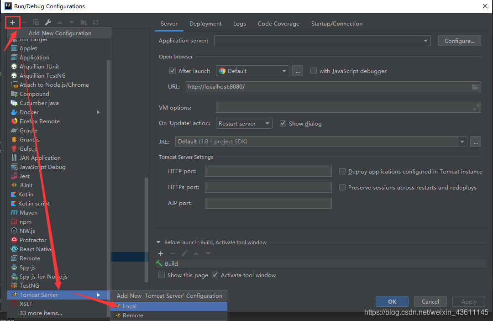Toggle the Show dialog checkbox
The width and height of the screenshot is (493, 321).
click(283, 124)
